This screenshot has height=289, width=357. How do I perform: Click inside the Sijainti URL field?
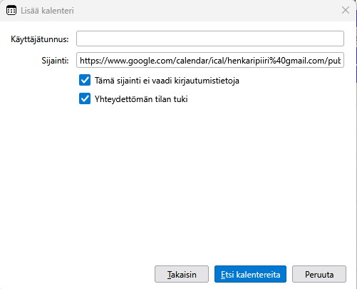pyautogui.click(x=210, y=60)
